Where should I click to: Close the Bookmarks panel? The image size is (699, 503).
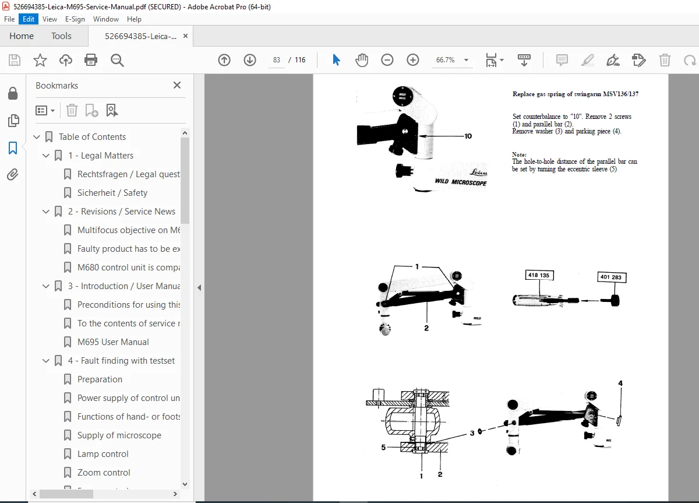tap(177, 85)
